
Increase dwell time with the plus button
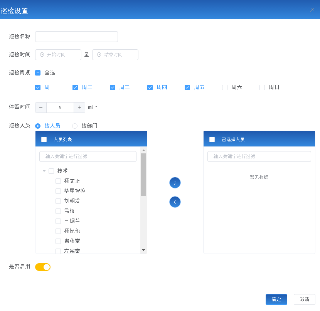pyautogui.click(x=79, y=108)
